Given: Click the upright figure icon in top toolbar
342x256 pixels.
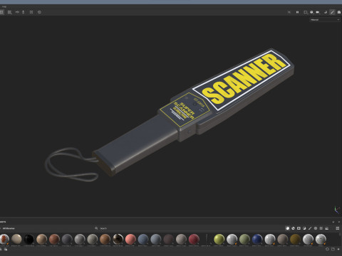Looking at the screenshot, I should click(x=24, y=12).
